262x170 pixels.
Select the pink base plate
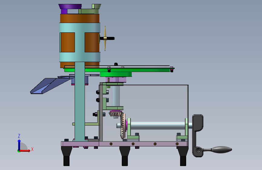125,144
